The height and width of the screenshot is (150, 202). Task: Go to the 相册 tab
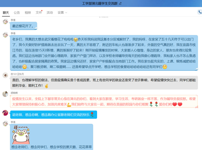coord(28,12)
